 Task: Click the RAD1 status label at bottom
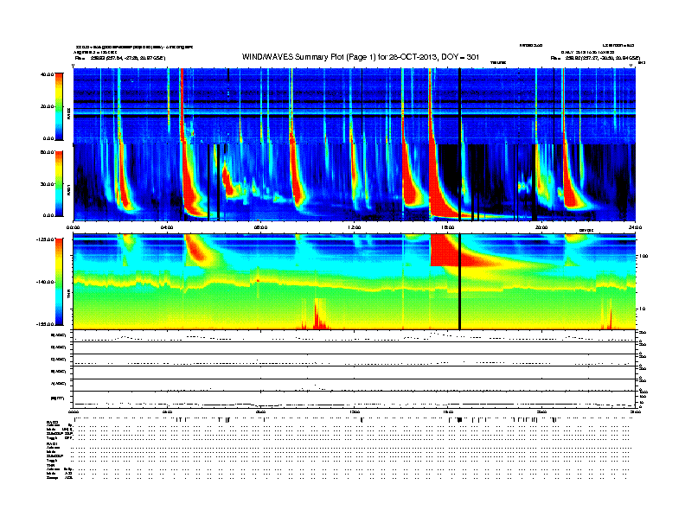pos(52,443)
